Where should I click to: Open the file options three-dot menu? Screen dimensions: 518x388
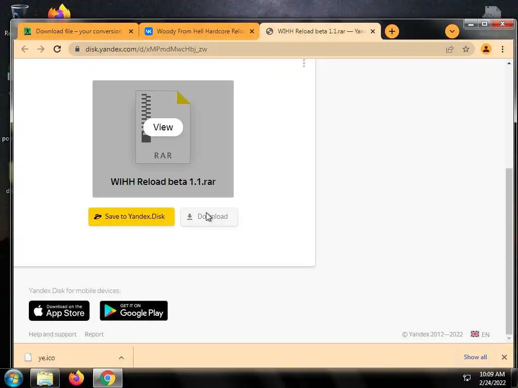[x=304, y=63]
